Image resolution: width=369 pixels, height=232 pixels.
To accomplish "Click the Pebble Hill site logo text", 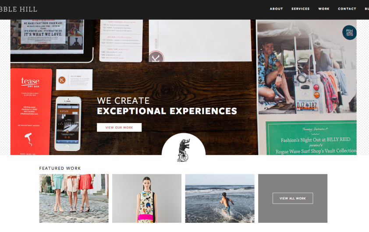I will [x=18, y=9].
